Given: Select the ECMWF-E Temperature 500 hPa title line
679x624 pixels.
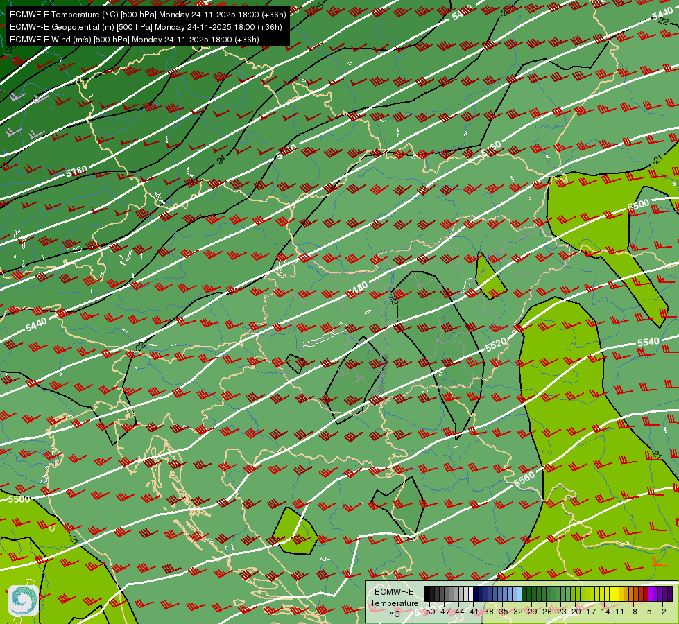Looking at the screenshot, I should (148, 15).
